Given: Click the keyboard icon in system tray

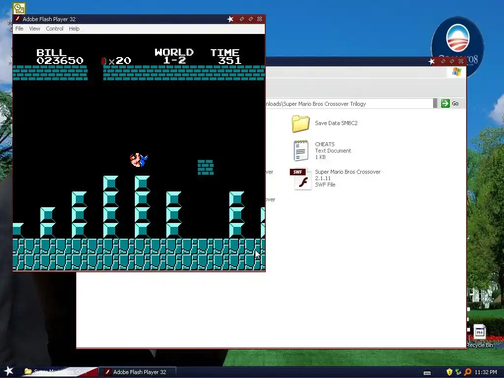Looking at the screenshot, I should coord(427,373).
